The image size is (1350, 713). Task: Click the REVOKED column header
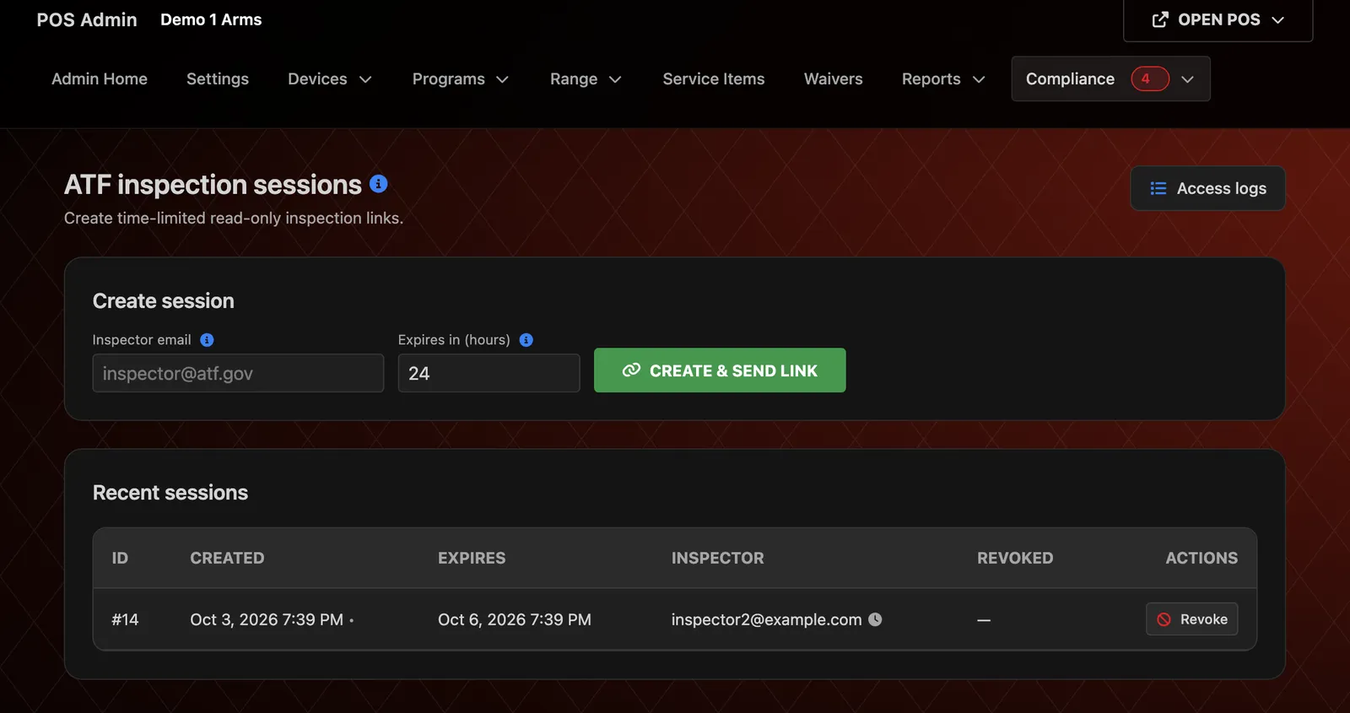point(1015,558)
